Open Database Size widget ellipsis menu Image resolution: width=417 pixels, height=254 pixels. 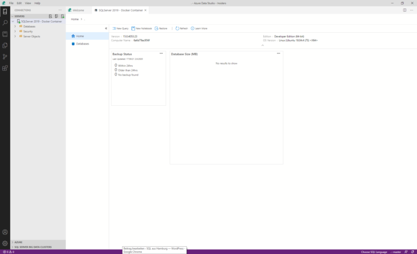click(278, 54)
